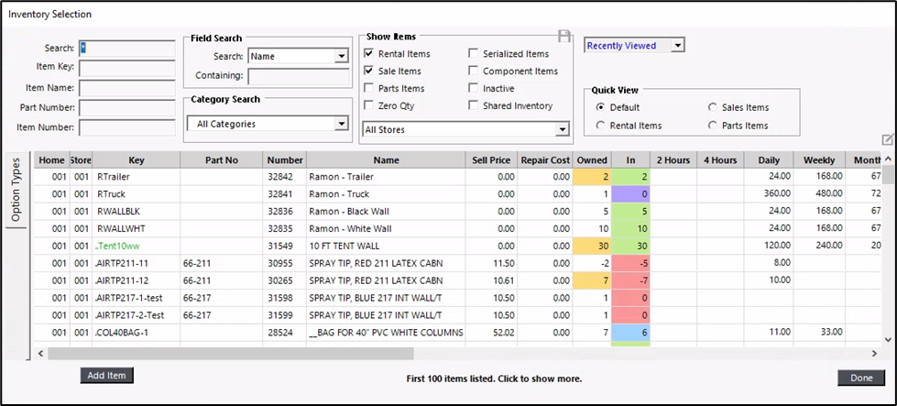This screenshot has height=406, width=897.
Task: Click the horizontal scrollbar left arrow
Action: click(x=41, y=353)
